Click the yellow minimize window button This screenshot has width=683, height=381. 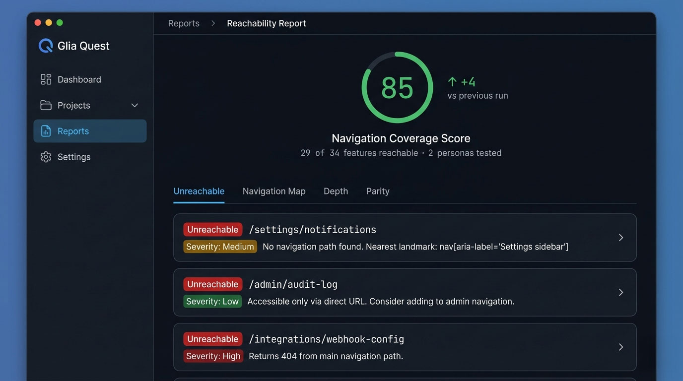(x=49, y=23)
